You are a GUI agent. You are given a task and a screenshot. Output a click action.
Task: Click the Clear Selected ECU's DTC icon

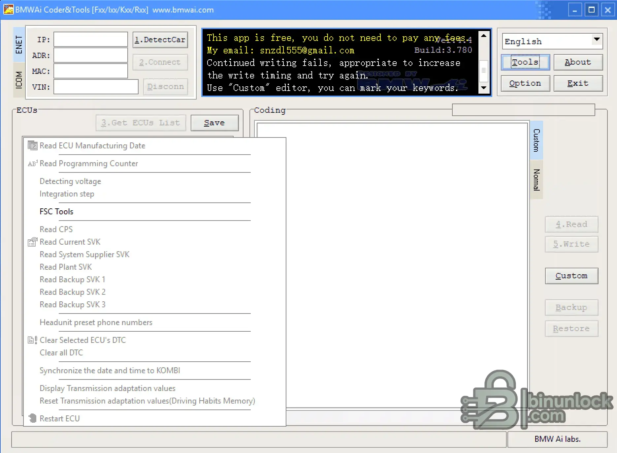(x=32, y=340)
